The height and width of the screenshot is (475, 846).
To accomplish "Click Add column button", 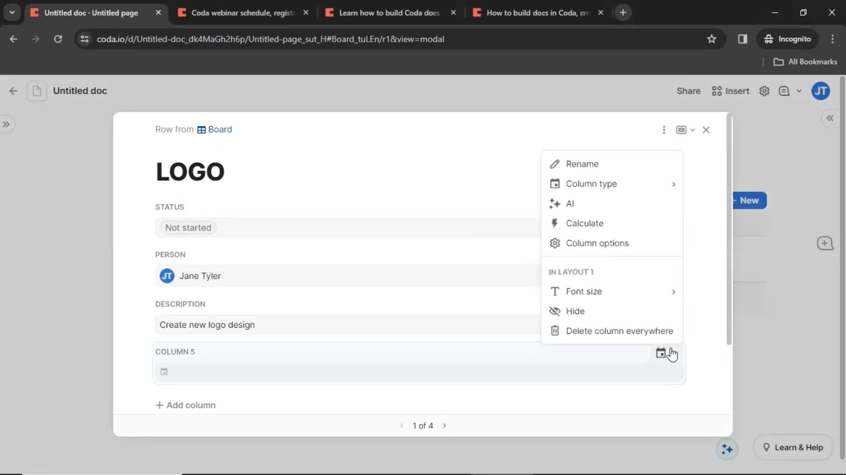I will click(186, 405).
